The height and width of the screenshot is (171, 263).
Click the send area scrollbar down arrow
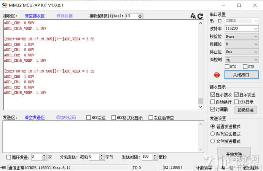[201, 149]
